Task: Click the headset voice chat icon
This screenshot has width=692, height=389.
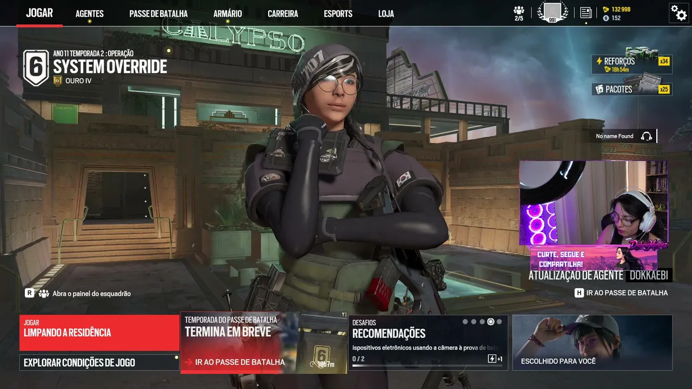Action: click(x=646, y=136)
